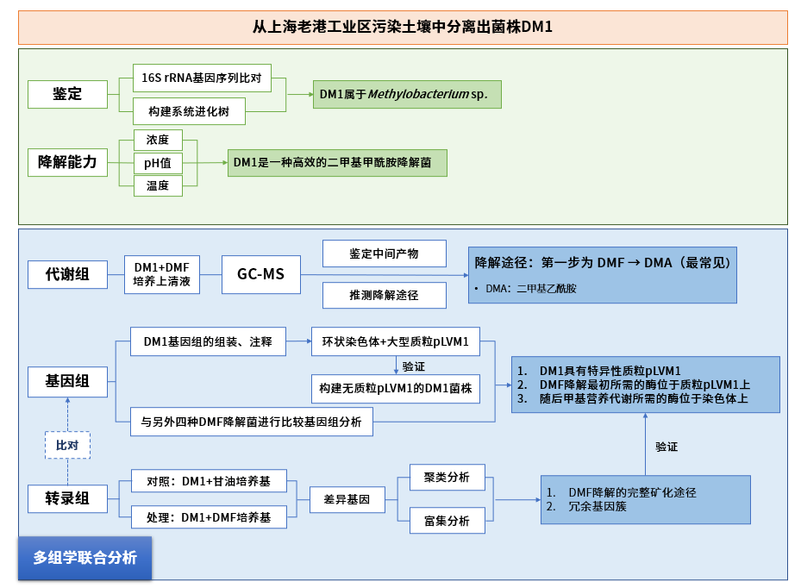
Task: Click the 环状染色体+大型质粒pLVM1 box
Action: [x=395, y=341]
